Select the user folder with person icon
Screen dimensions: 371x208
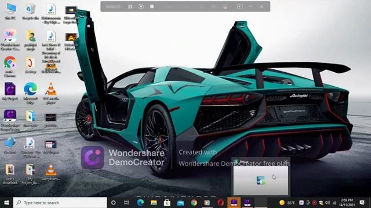[x=31, y=40]
